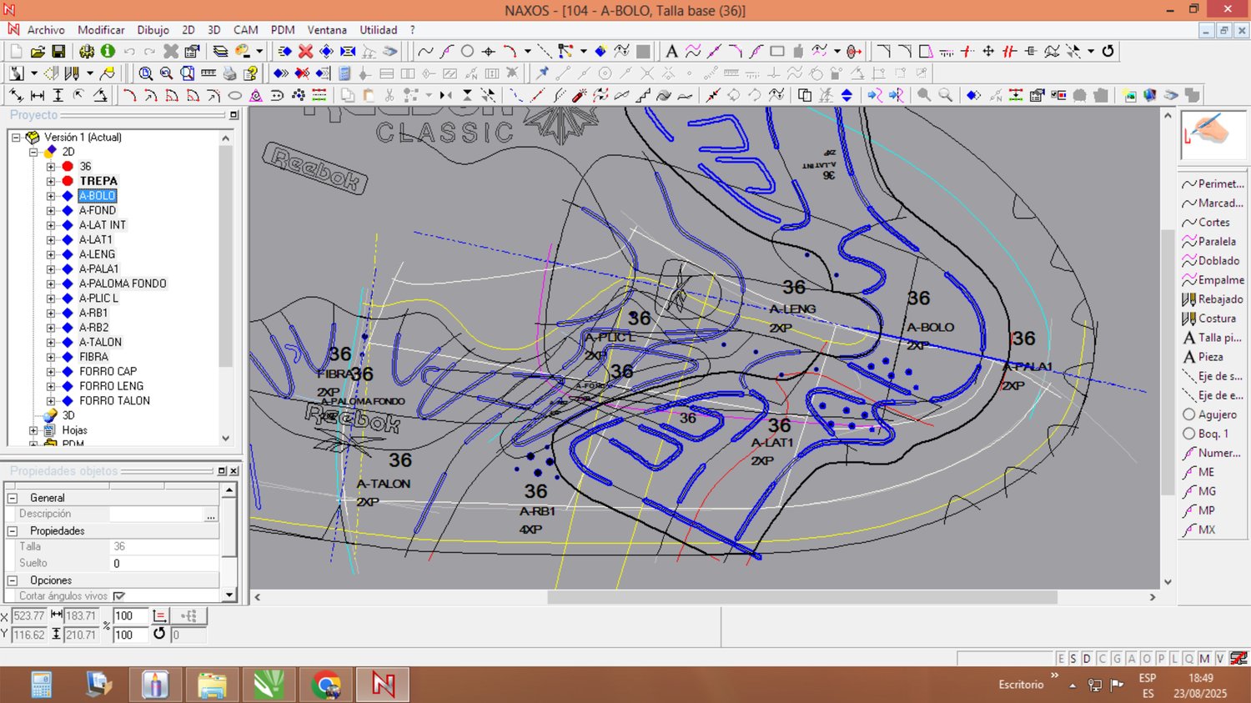Click the Save diskette icon in toolbar

tap(58, 52)
